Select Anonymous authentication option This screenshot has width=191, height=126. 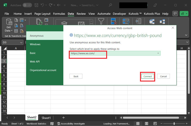click(x=45, y=36)
